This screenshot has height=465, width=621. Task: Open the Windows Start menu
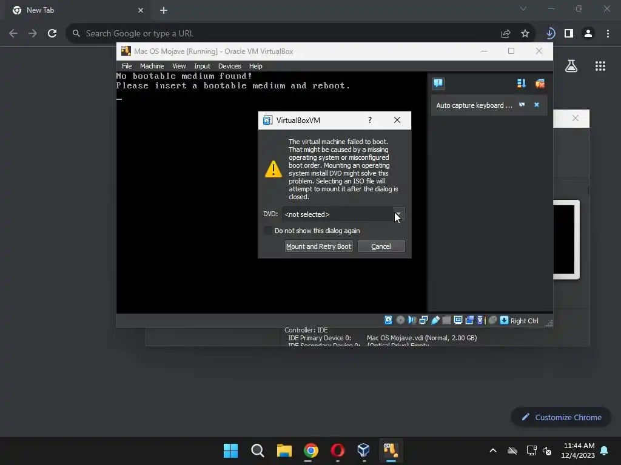point(230,450)
